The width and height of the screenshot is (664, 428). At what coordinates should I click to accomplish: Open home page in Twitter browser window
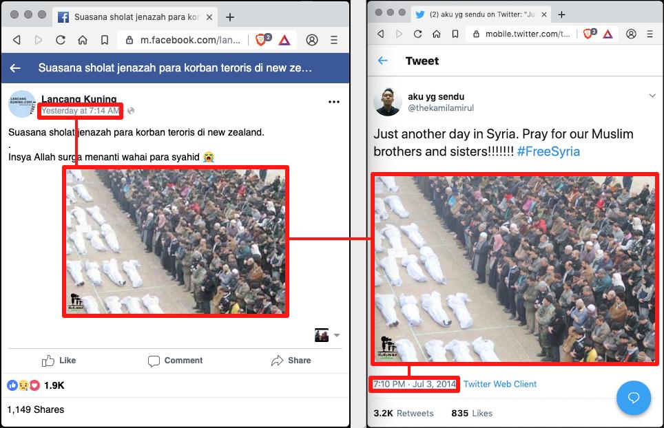click(x=437, y=34)
